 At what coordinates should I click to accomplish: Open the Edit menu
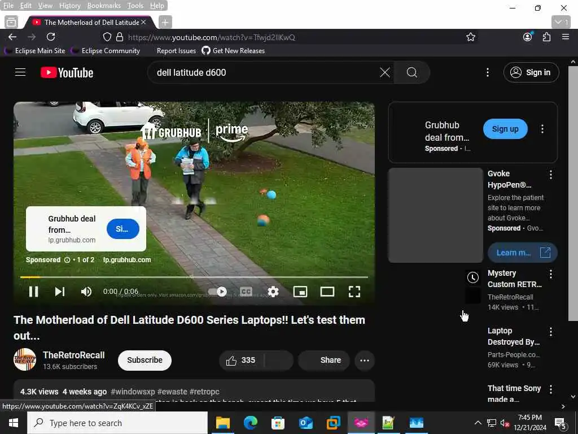tap(25, 6)
